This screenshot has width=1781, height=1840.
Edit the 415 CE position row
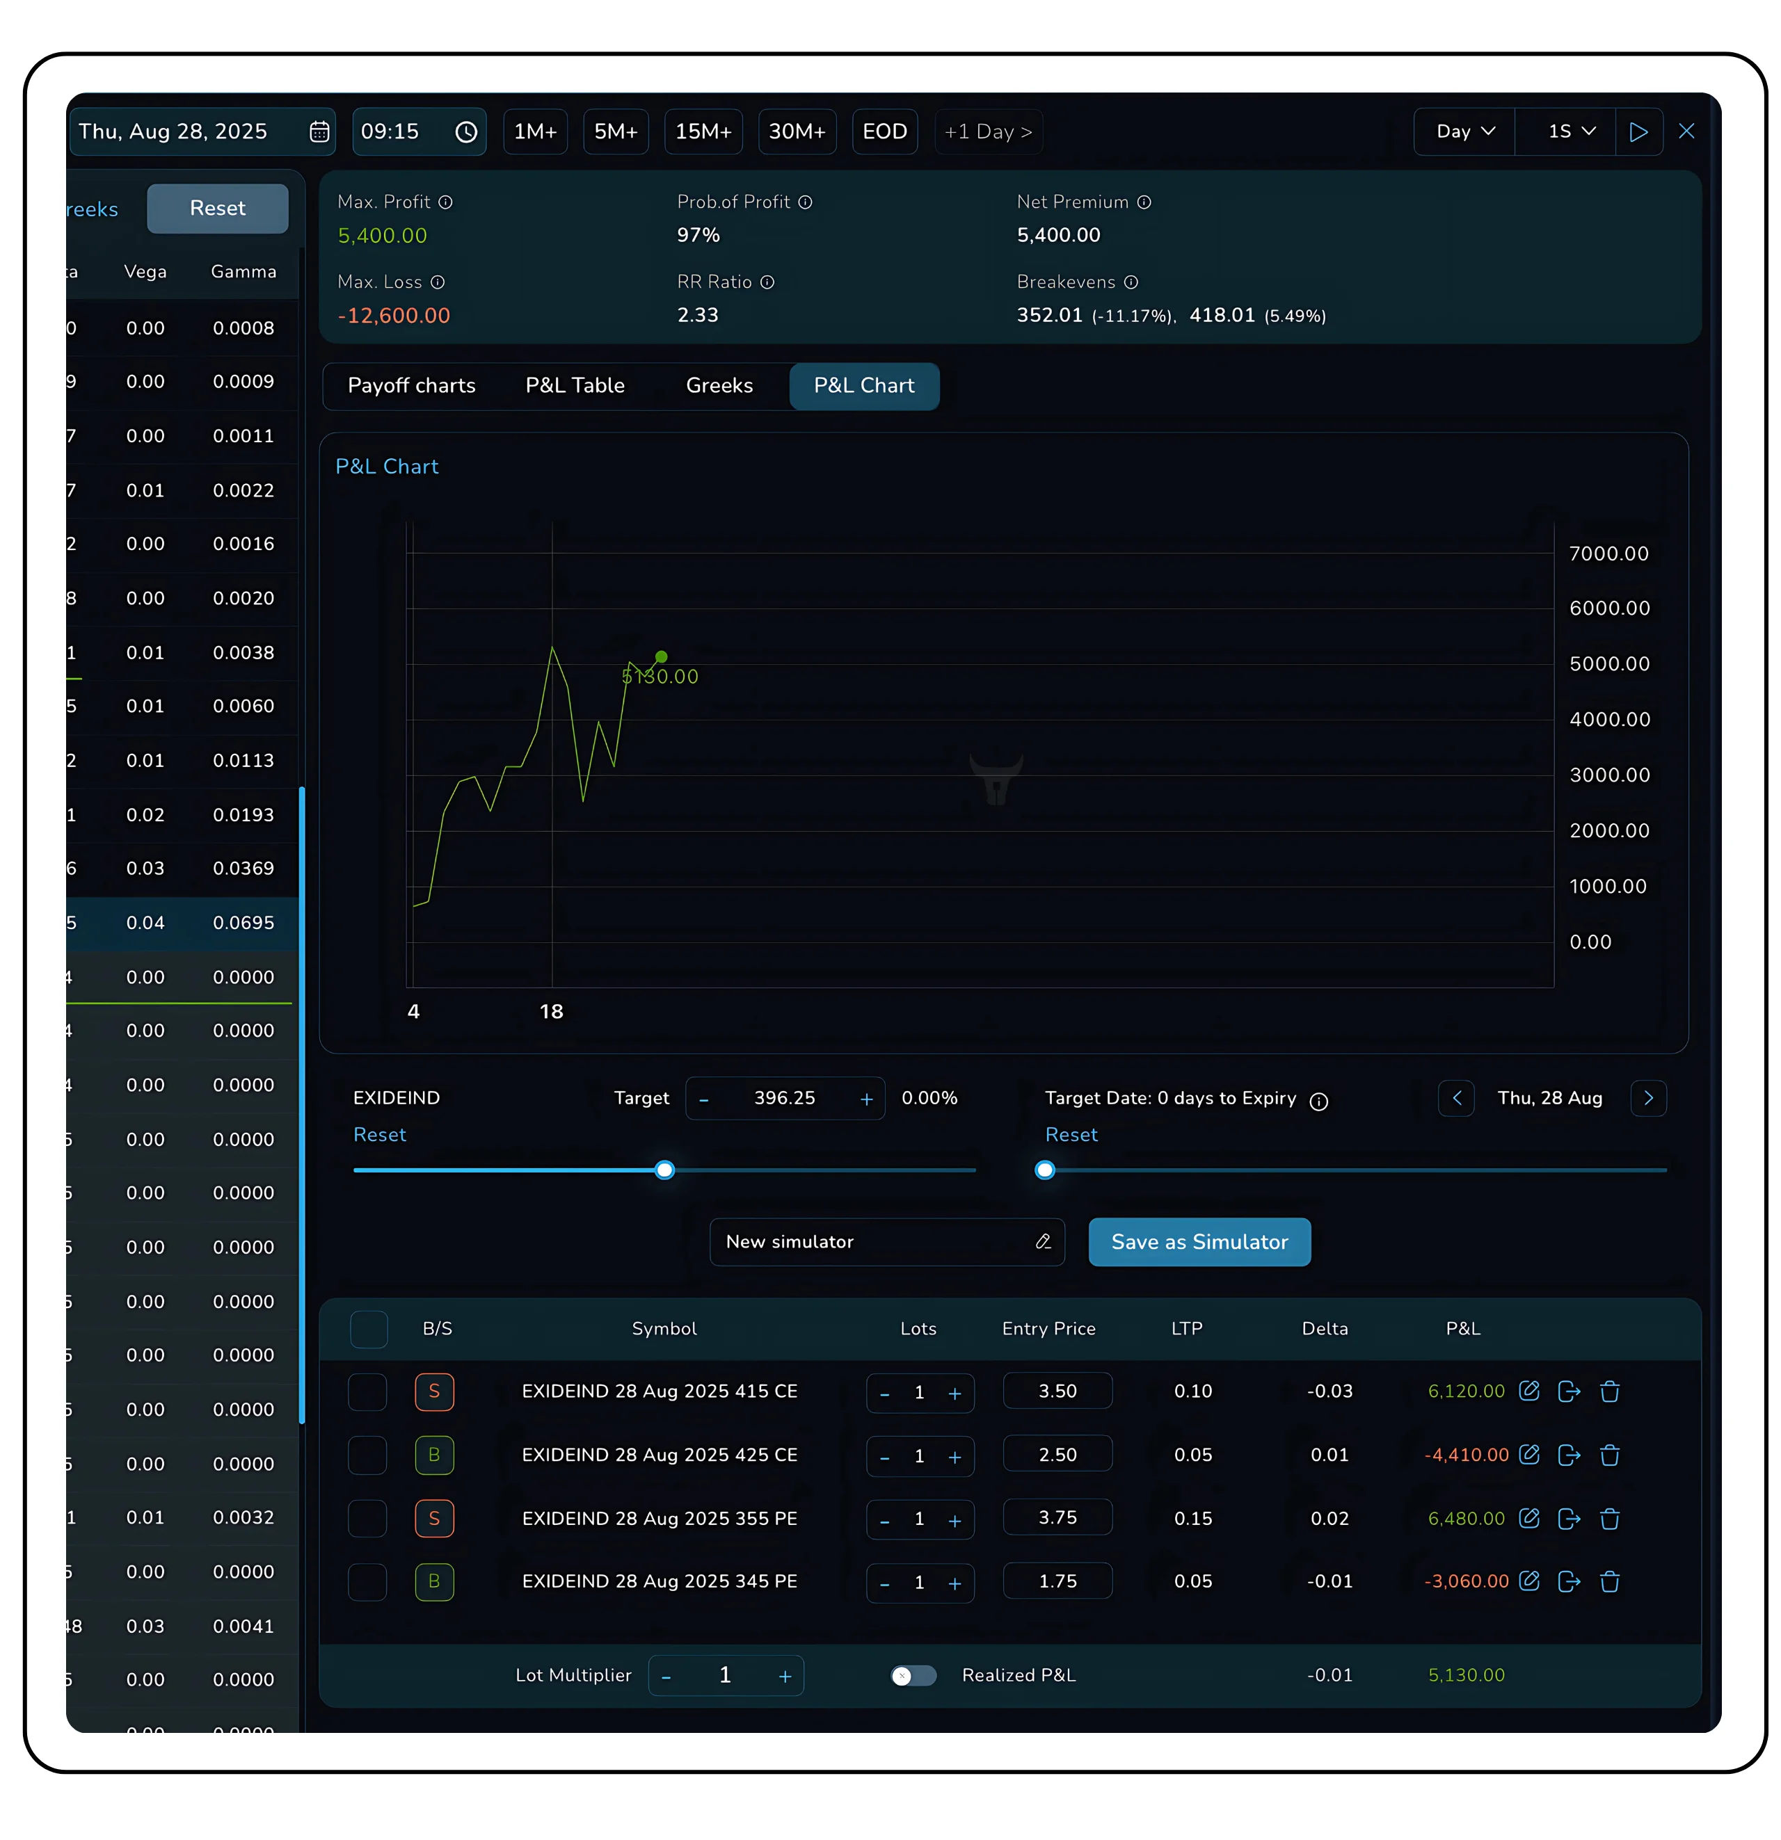point(1528,1390)
